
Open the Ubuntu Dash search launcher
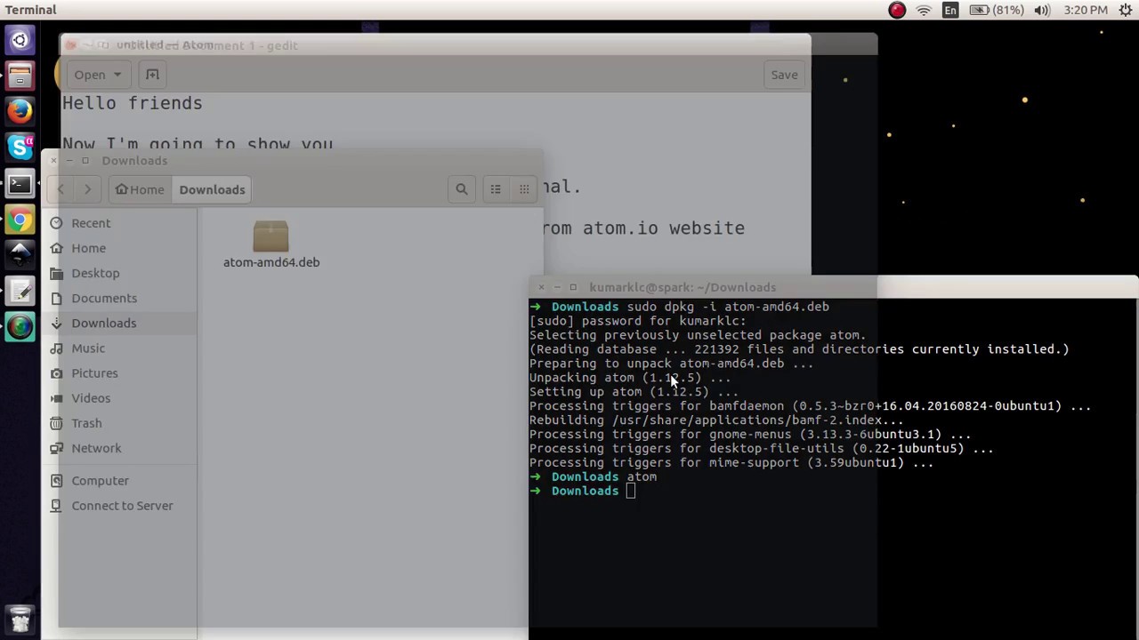pos(20,40)
